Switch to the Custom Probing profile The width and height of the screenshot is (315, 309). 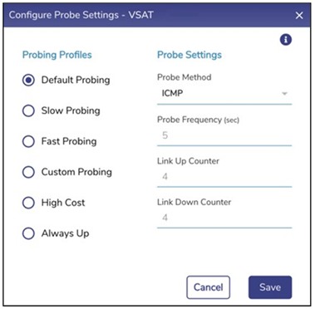coord(28,172)
